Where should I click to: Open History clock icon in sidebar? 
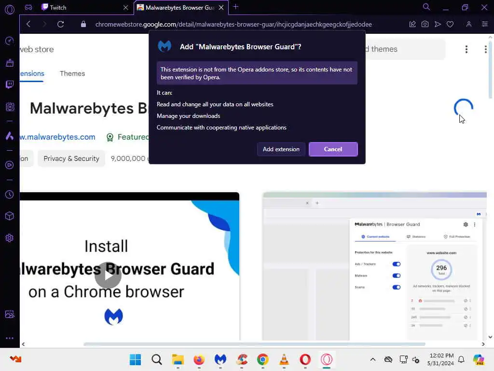pyautogui.click(x=10, y=194)
